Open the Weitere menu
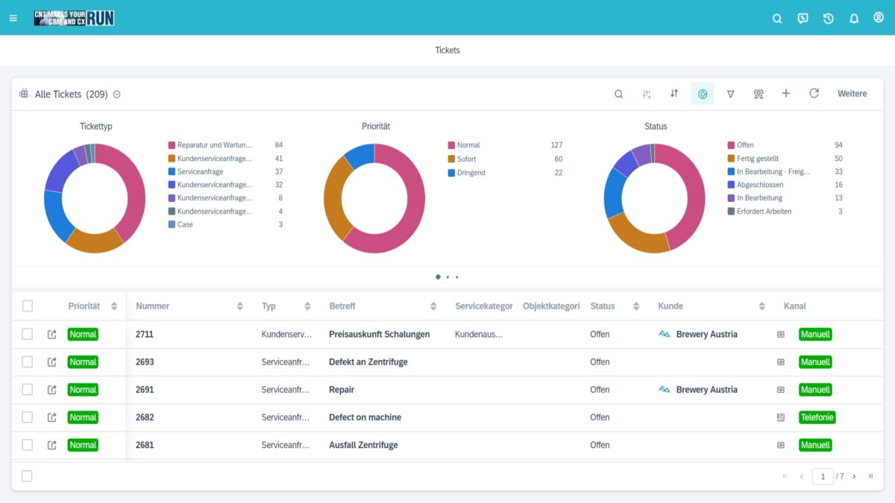The height and width of the screenshot is (503, 895). [852, 94]
